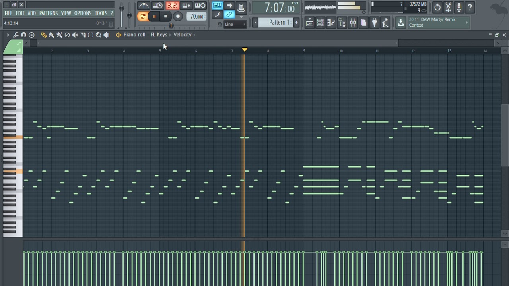Select the Playback scrub tool
The height and width of the screenshot is (286, 509).
[107, 35]
